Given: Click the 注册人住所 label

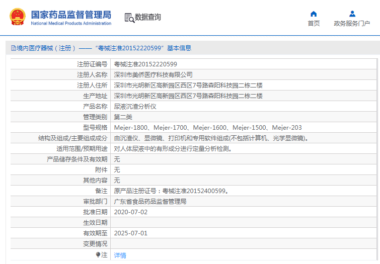Looking at the screenshot, I should point(92,85).
